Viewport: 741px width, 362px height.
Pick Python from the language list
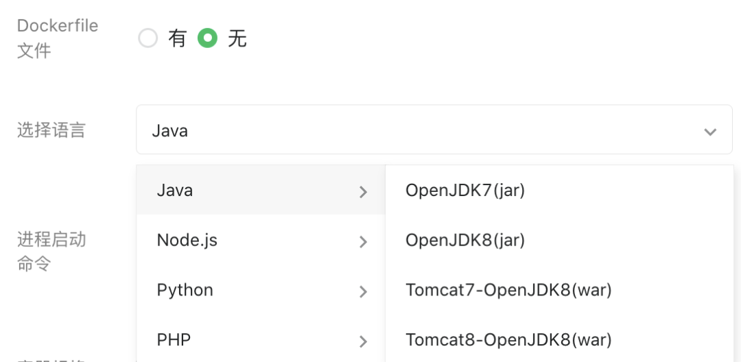[x=185, y=290]
